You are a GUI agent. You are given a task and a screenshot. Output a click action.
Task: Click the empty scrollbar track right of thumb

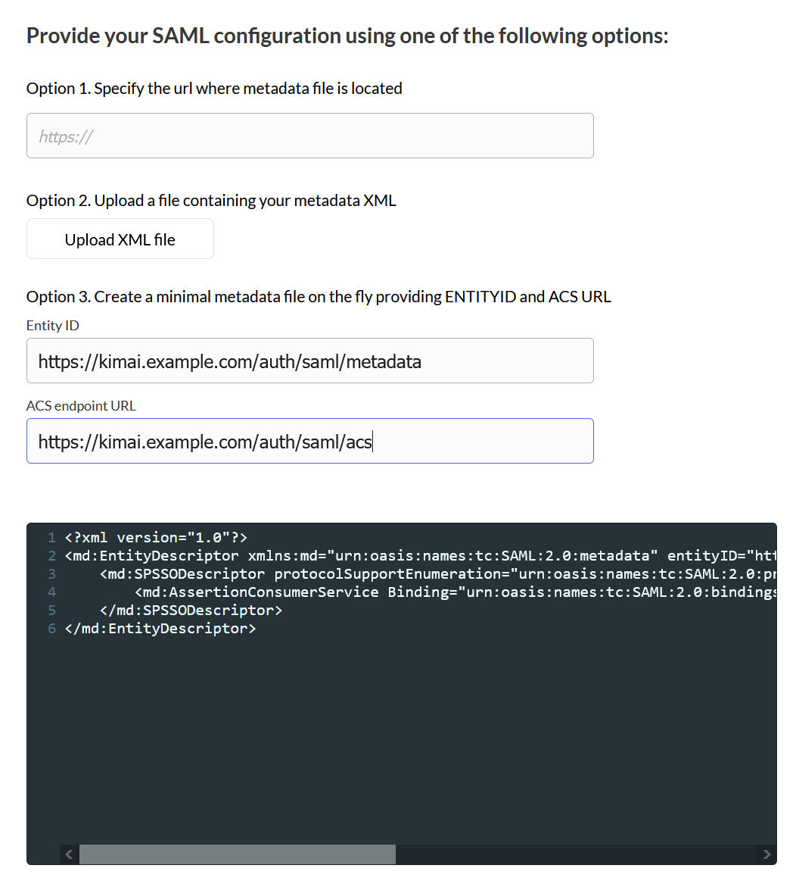tap(575, 854)
